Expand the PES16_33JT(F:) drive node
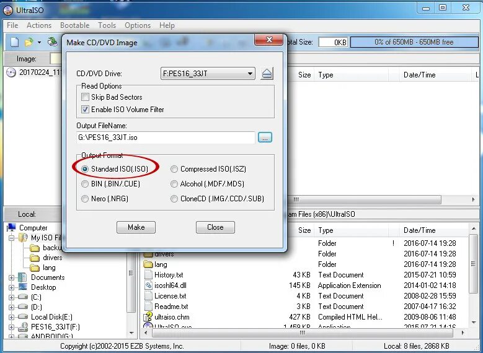 11,327
